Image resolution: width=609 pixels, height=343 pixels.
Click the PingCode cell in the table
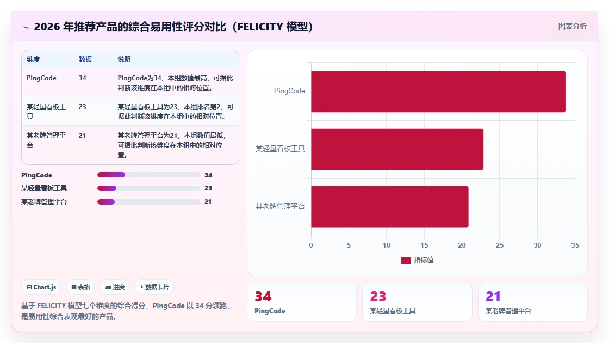(x=41, y=78)
